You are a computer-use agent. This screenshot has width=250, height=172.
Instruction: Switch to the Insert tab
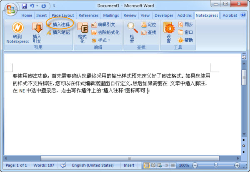coord(41,15)
